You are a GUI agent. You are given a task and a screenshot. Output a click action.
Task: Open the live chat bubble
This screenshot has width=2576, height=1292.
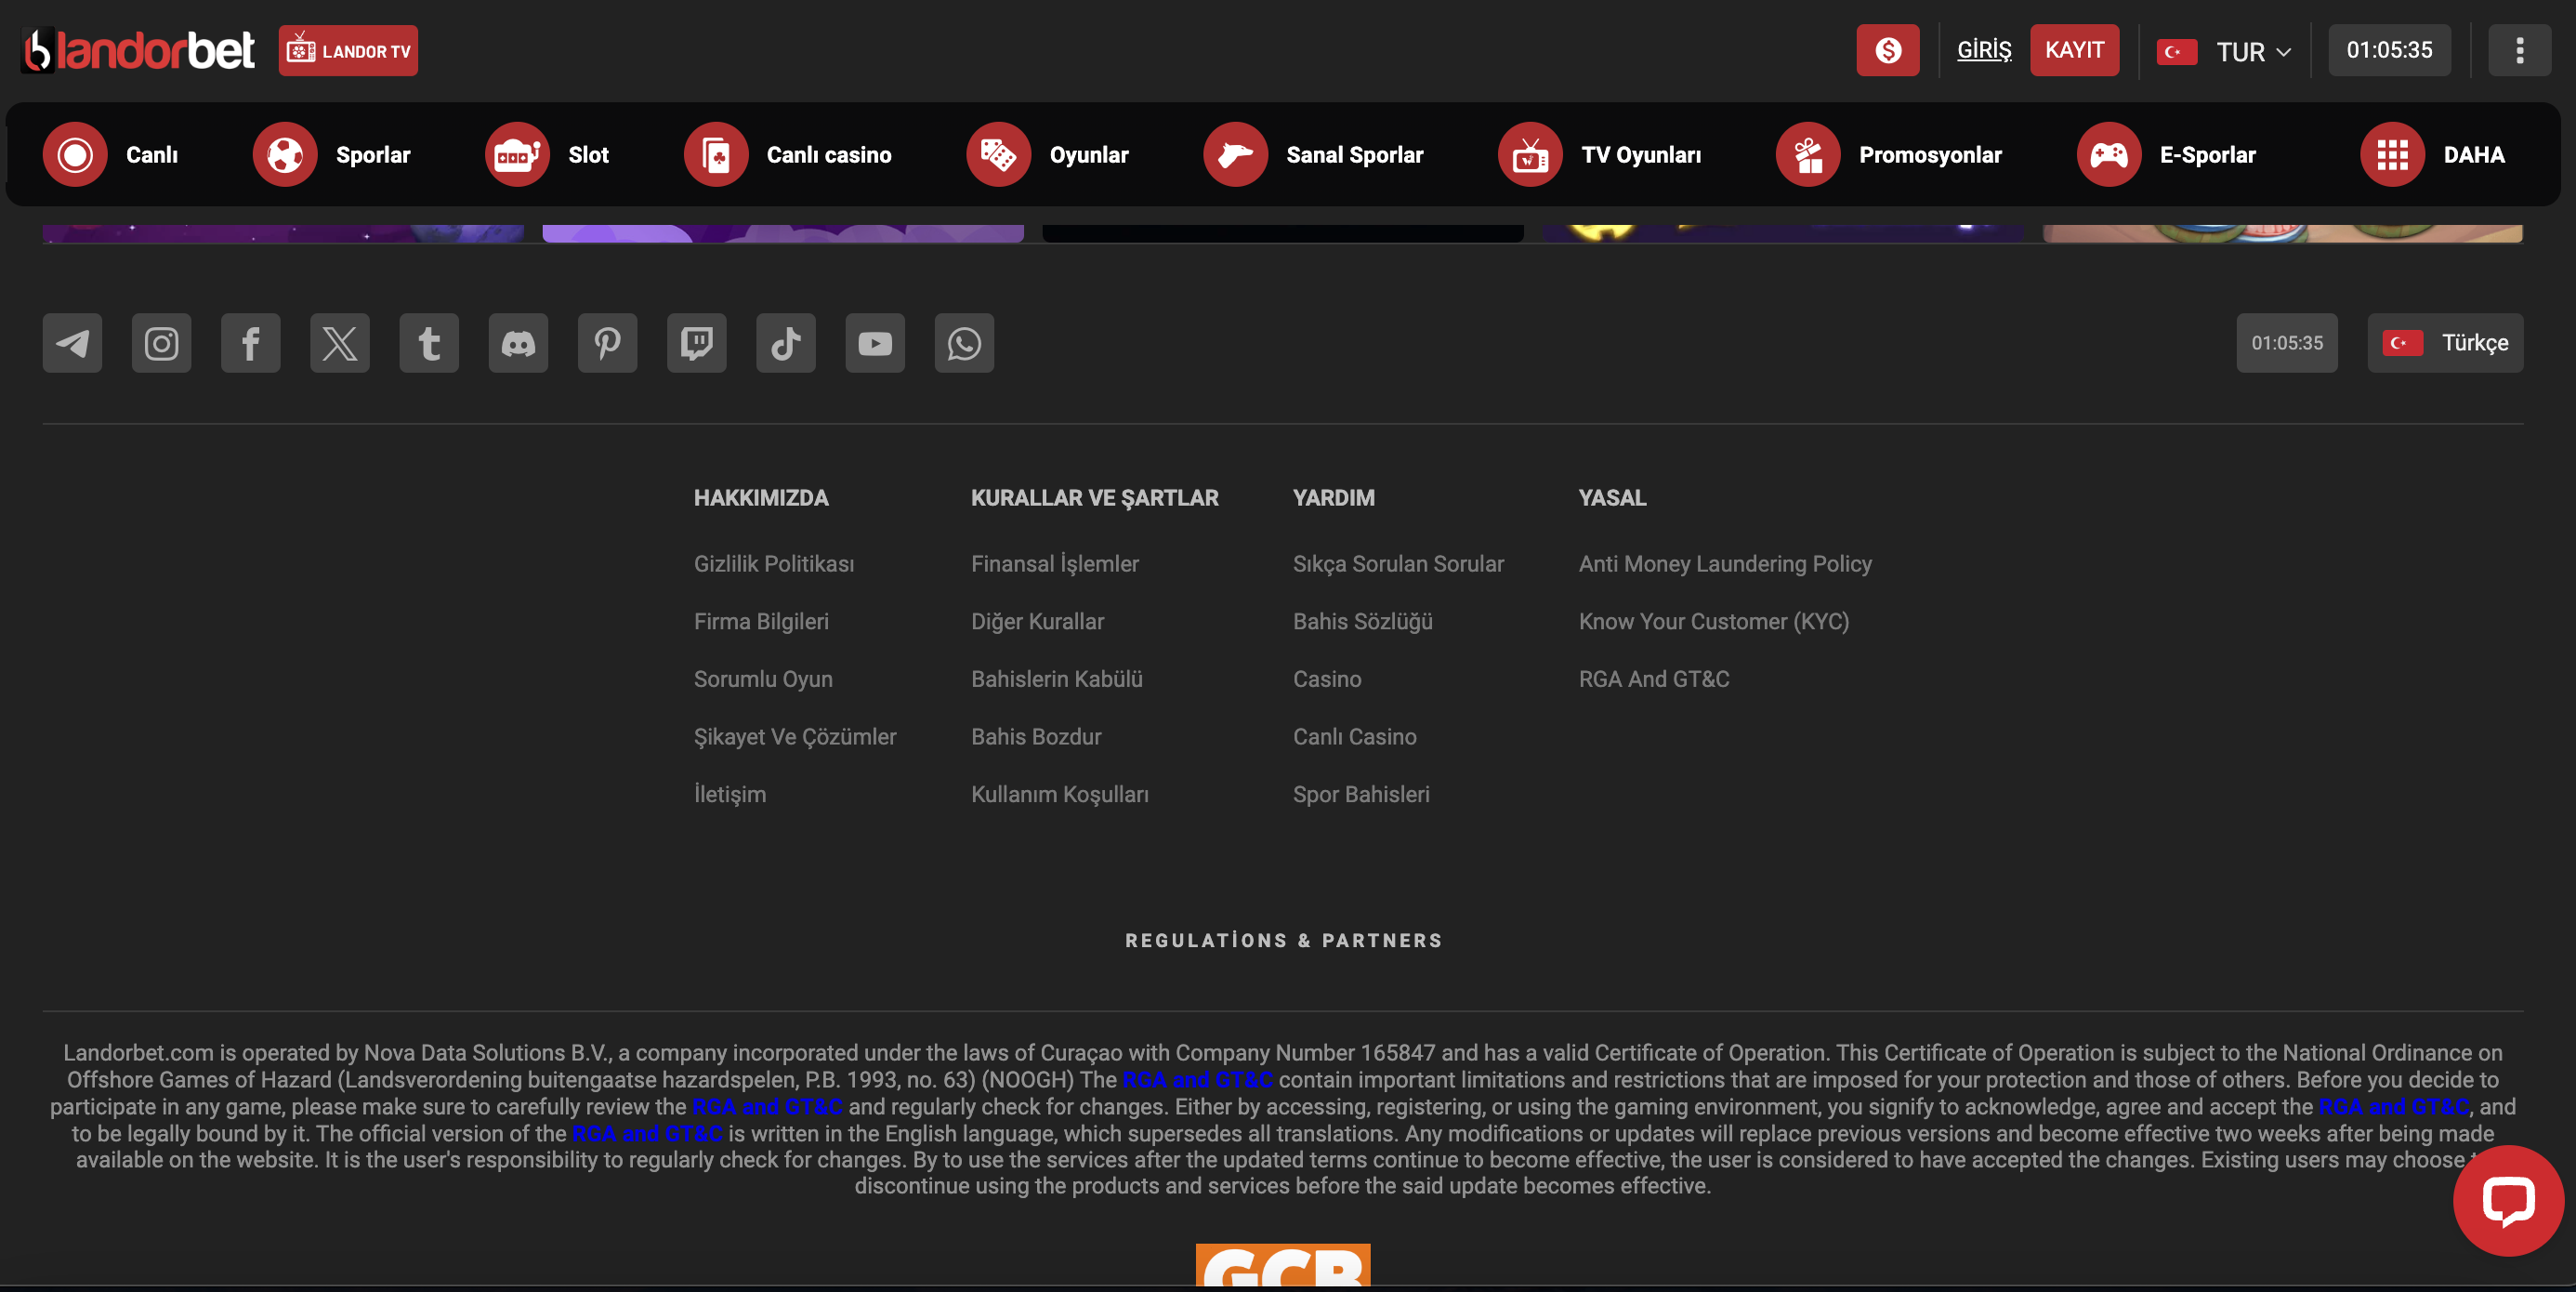click(x=2507, y=1200)
